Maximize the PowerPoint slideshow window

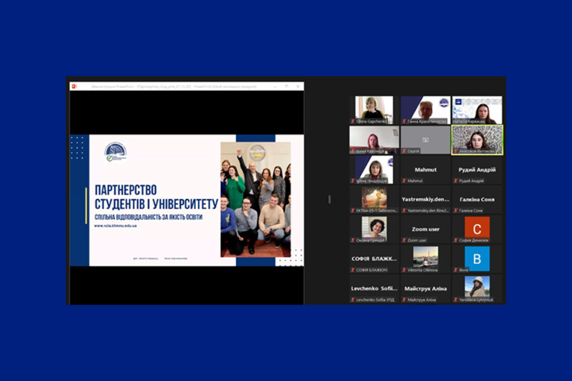coord(286,86)
